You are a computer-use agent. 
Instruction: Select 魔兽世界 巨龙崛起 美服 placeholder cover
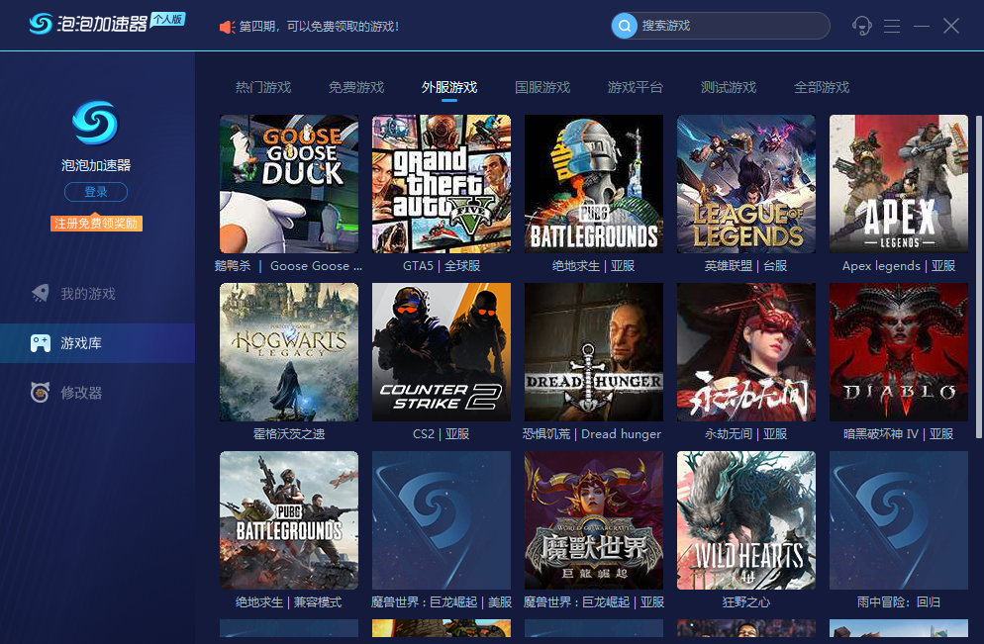[x=442, y=519]
